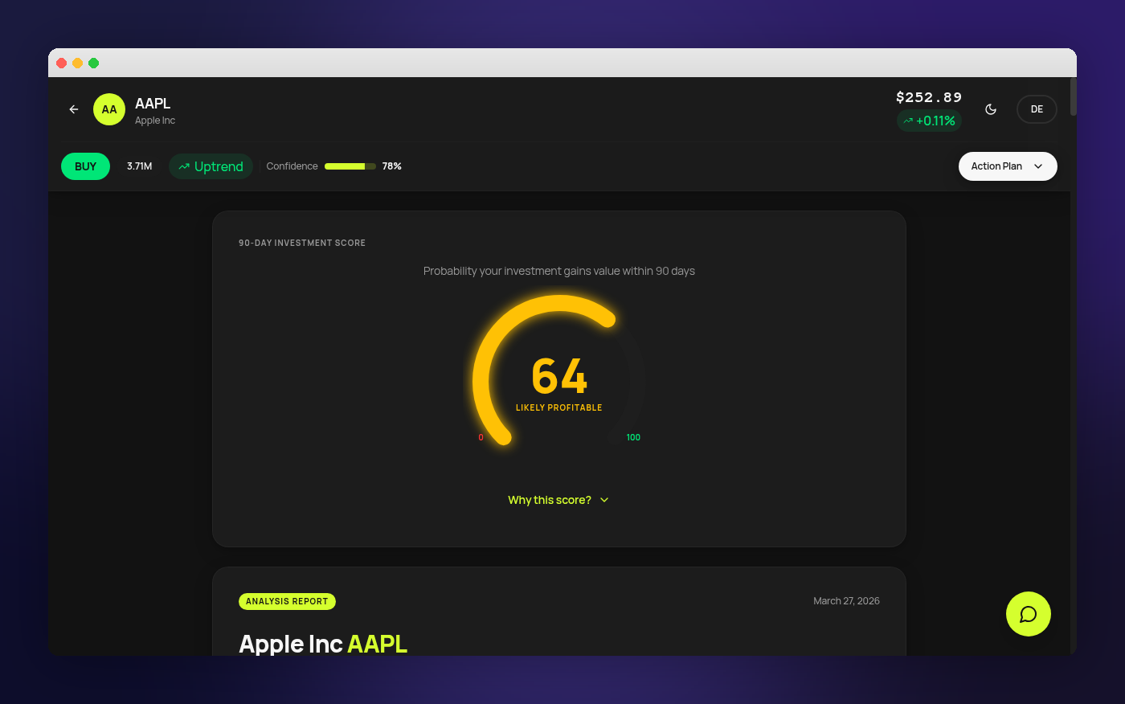Close the window with the red button

click(x=62, y=63)
